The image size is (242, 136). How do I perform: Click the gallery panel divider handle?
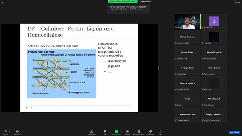click(159, 68)
